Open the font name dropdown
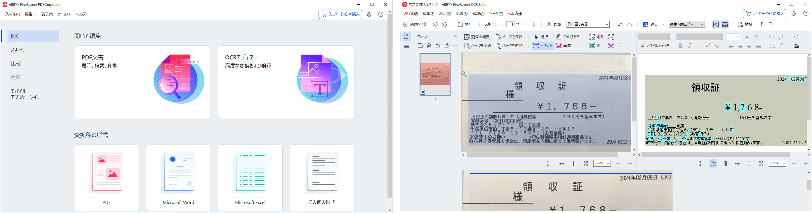The height and width of the screenshot is (213, 812). [699, 37]
